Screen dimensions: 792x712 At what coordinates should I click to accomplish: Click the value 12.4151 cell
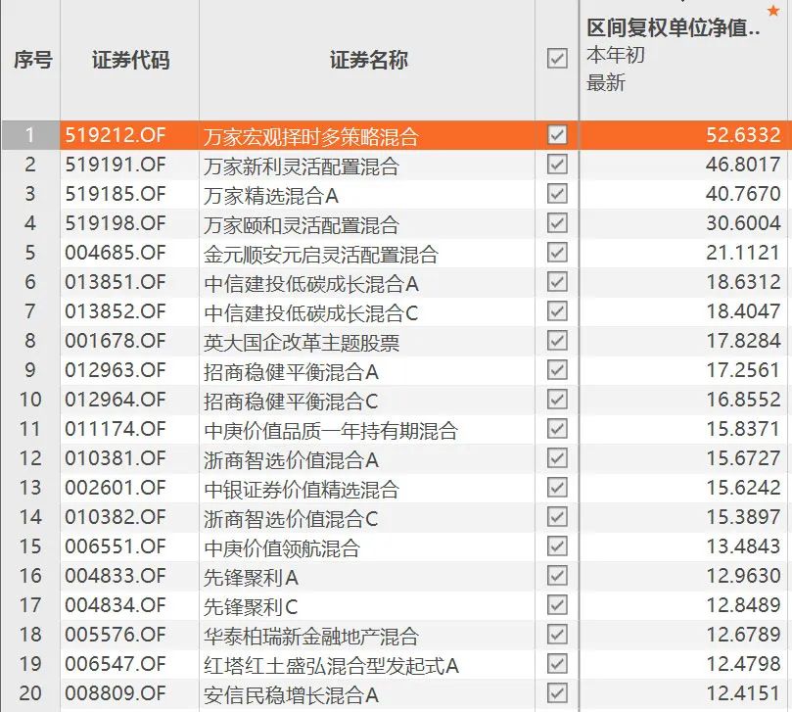coord(743,692)
